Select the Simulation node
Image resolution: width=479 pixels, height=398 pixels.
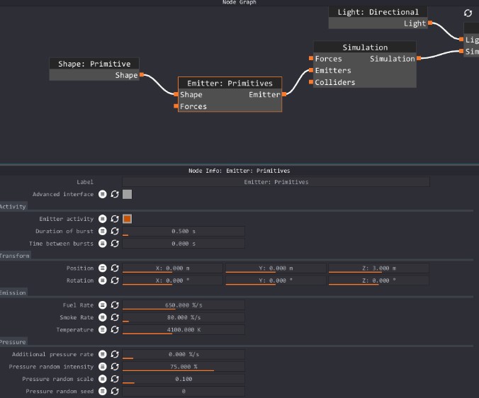[365, 47]
